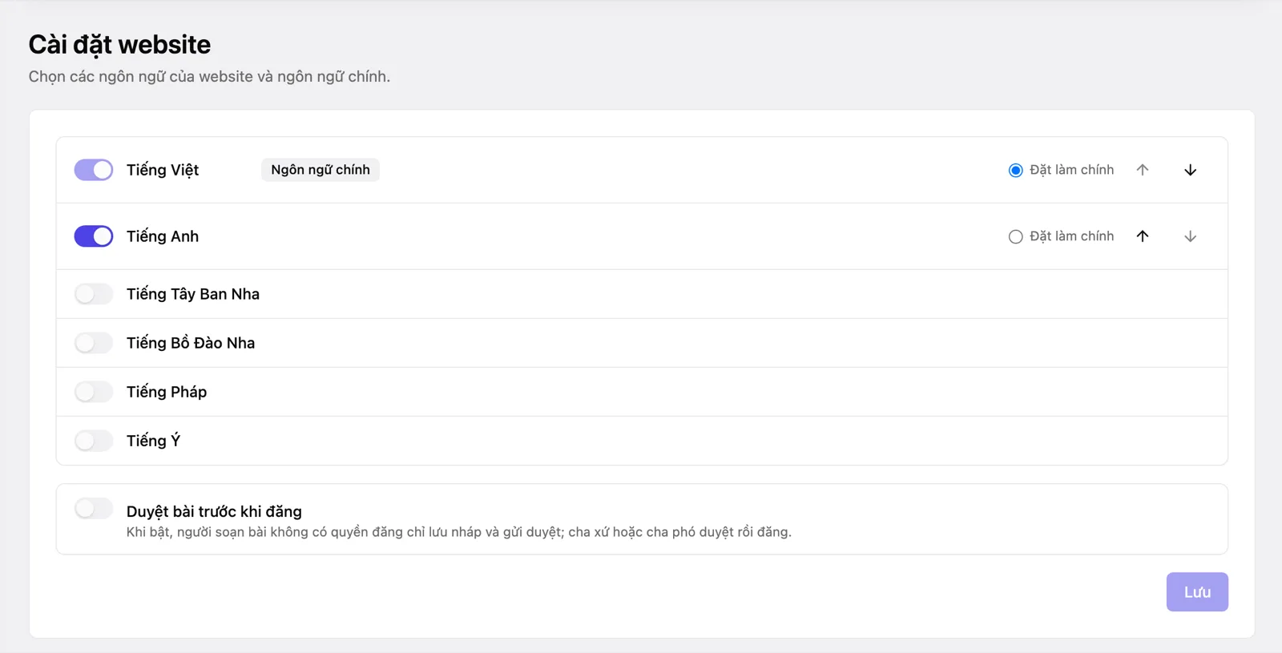The width and height of the screenshot is (1282, 653).
Task: Click the Tiếng Anh language label
Action: (x=163, y=236)
